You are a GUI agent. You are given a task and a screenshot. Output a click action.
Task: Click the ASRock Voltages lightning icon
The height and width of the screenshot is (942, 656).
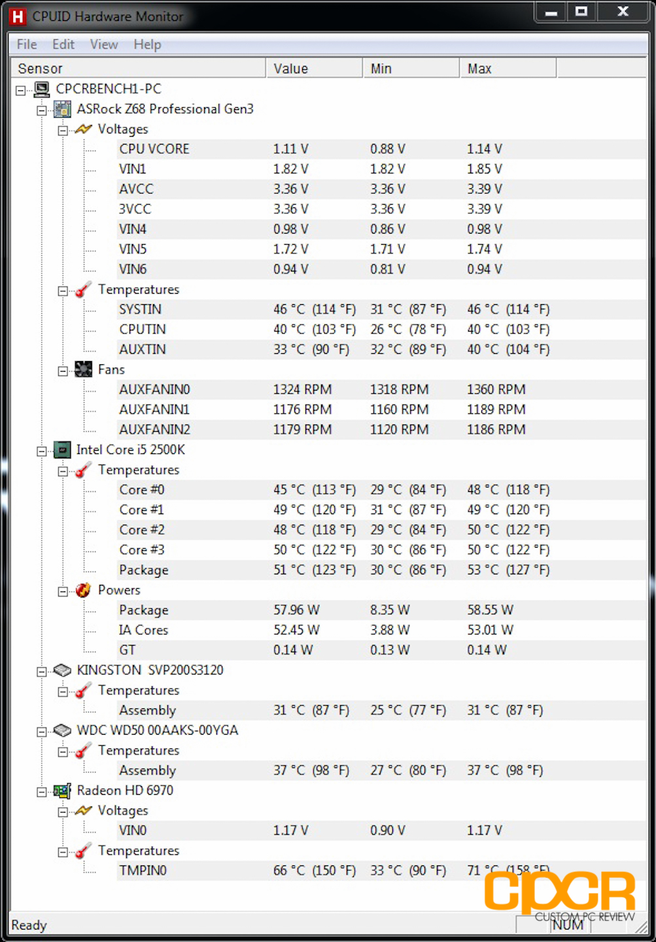point(83,130)
